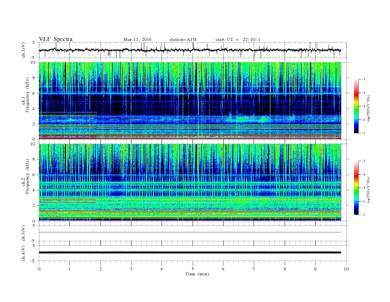
Task: Click the "VLF Spectra" plot title
Action: [x=56, y=39]
